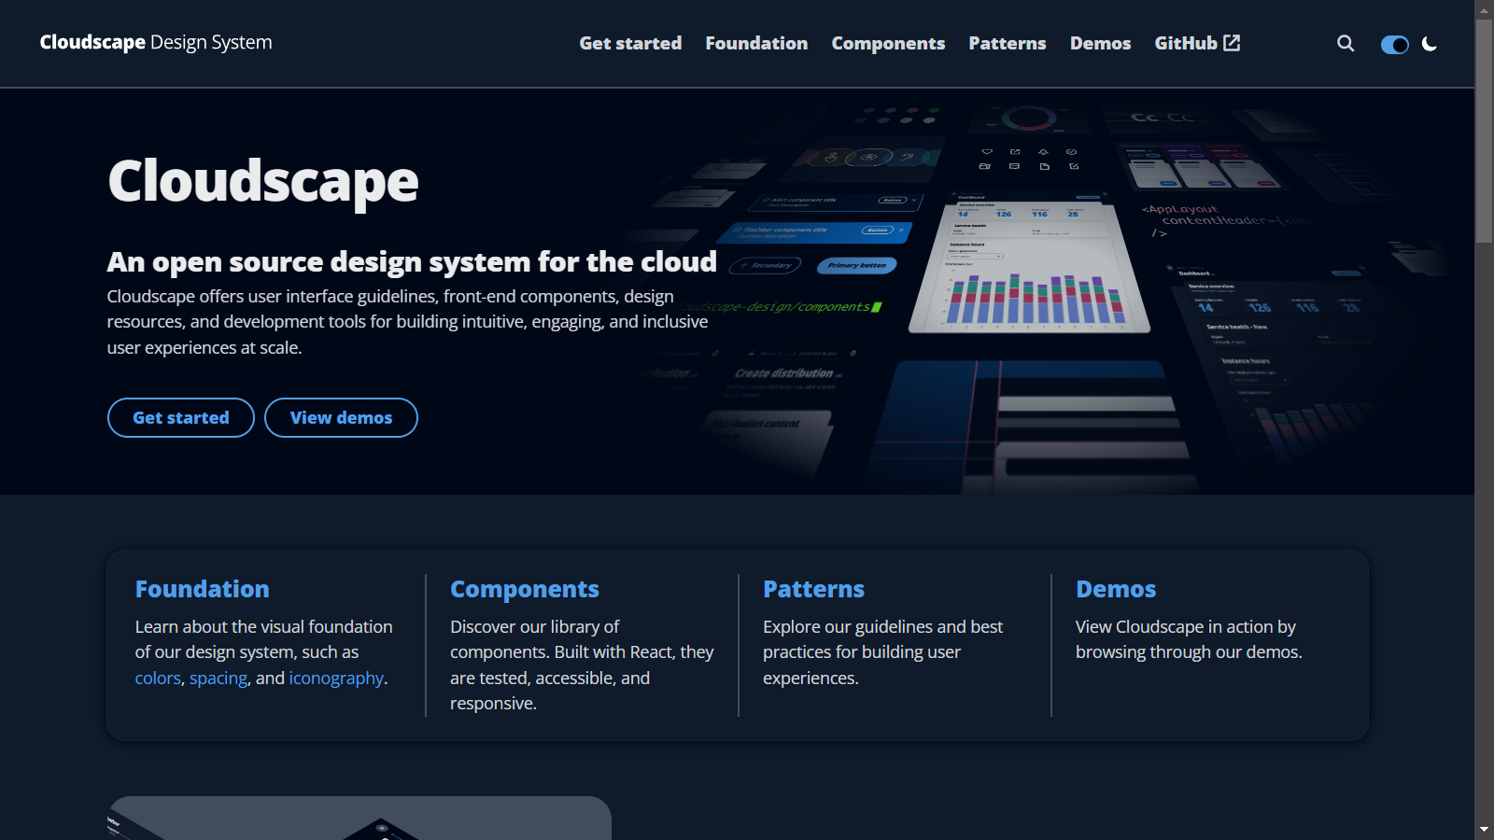
Task: Open the Foundation card heading link
Action: 202,589
